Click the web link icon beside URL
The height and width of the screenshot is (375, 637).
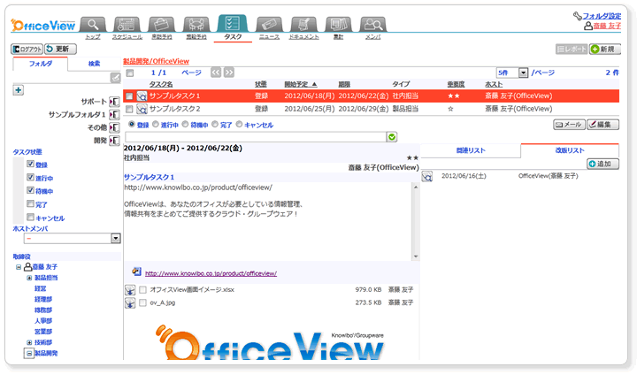click(x=136, y=272)
